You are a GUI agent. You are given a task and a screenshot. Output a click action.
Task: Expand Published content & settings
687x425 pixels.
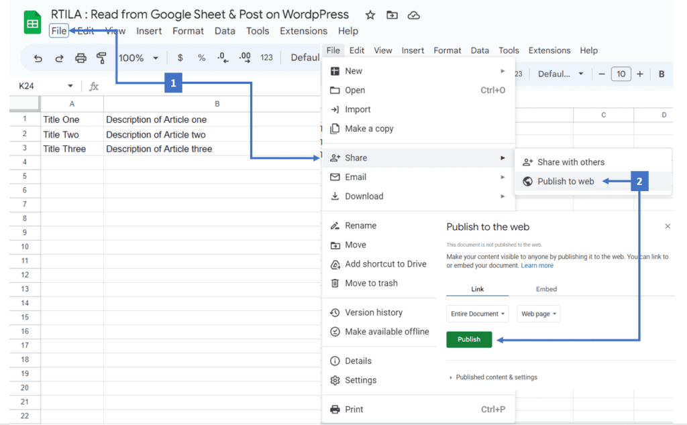(x=493, y=377)
